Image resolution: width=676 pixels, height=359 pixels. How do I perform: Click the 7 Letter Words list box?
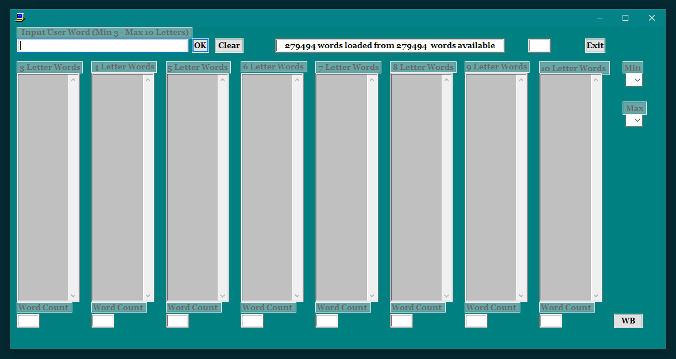click(346, 188)
